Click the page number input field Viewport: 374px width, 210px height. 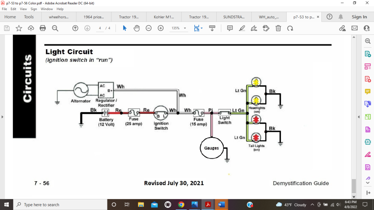100,28
